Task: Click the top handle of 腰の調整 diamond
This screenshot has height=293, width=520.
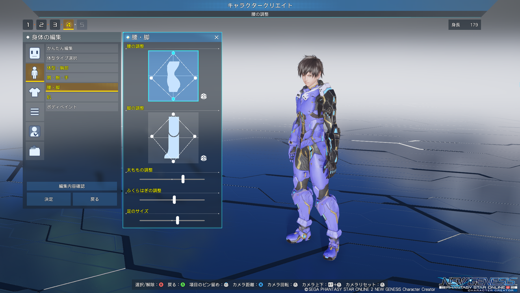Action: coord(173,53)
